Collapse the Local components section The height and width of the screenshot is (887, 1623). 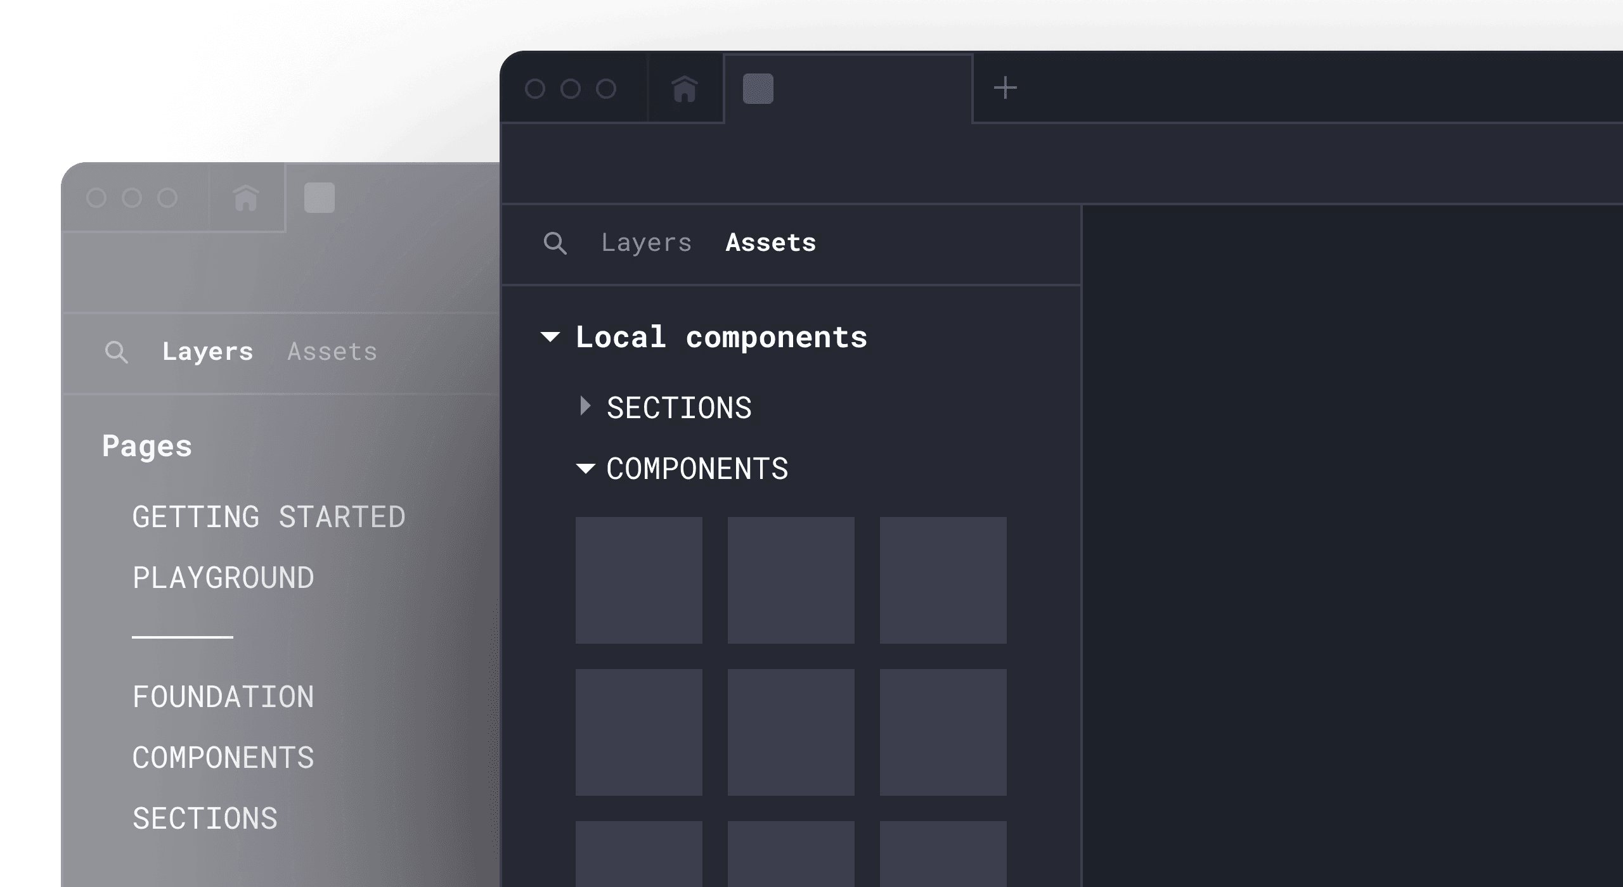tap(550, 337)
